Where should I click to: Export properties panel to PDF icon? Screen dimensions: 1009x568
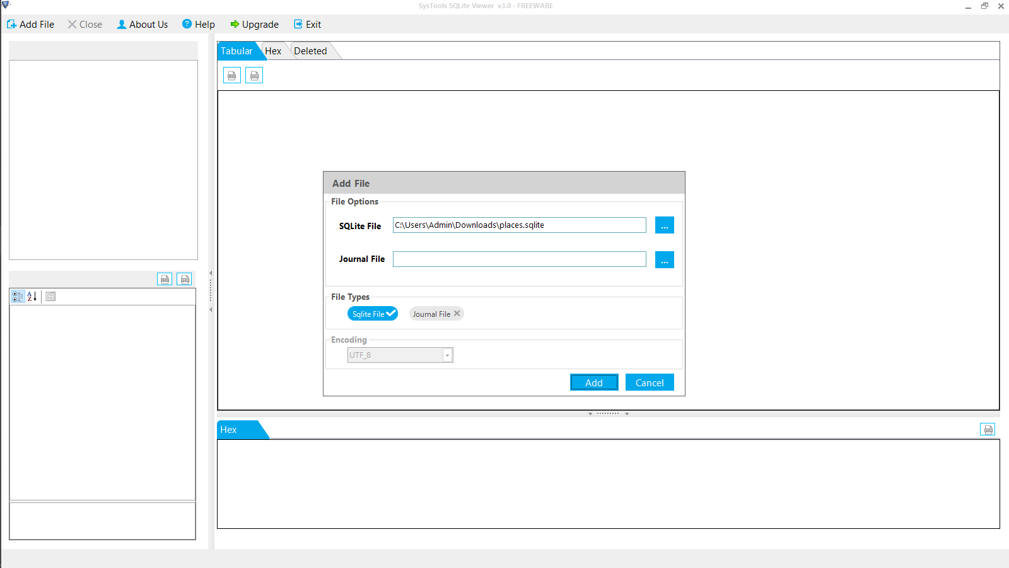[184, 279]
